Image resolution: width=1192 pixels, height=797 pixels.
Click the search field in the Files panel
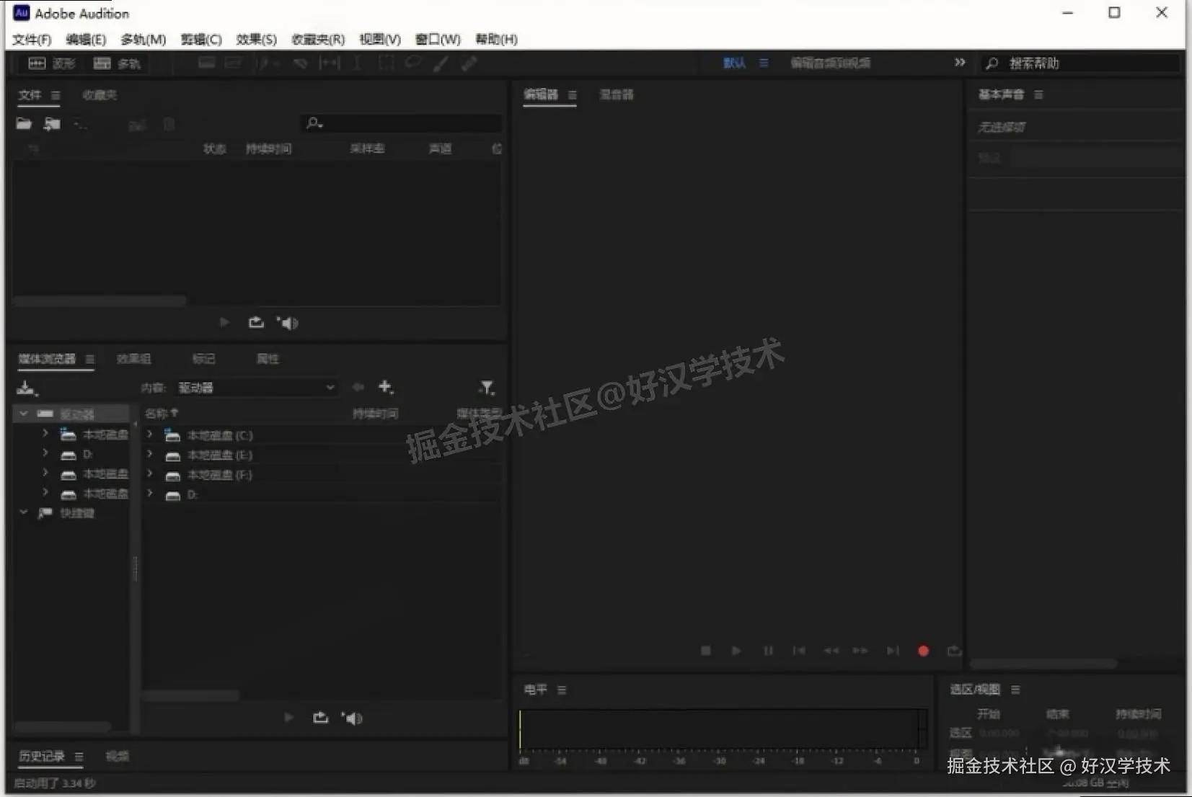(401, 123)
